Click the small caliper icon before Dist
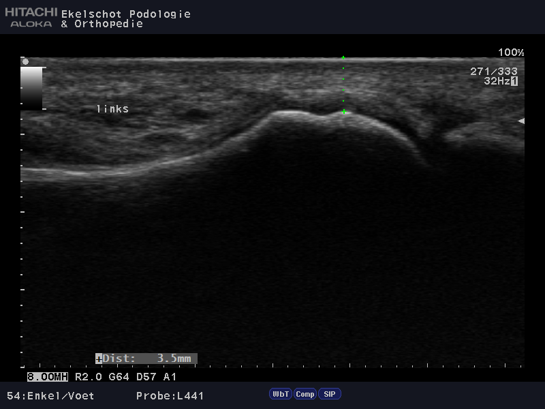 [x=99, y=359]
